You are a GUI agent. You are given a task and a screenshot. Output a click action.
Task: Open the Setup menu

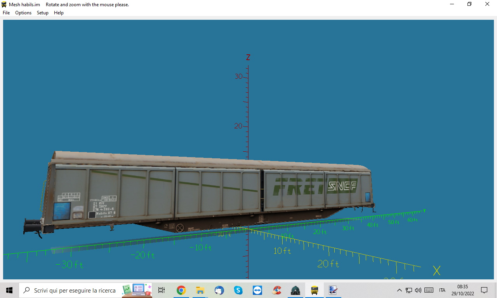[x=43, y=13]
